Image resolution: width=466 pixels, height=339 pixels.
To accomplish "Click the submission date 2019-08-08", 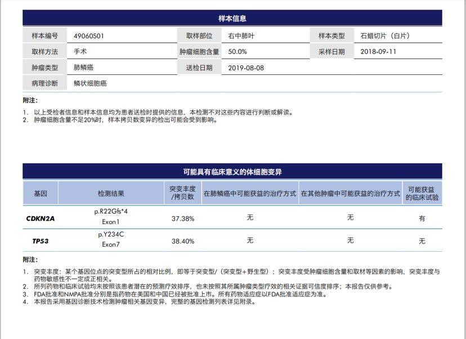I will click(x=246, y=68).
